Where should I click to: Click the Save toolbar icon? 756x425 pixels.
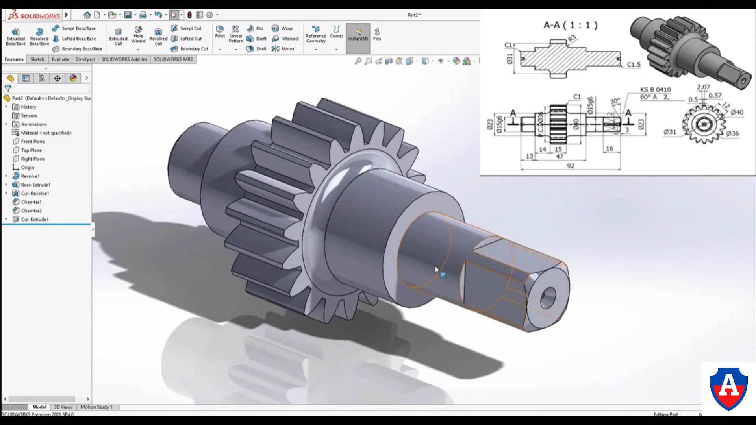pos(128,15)
